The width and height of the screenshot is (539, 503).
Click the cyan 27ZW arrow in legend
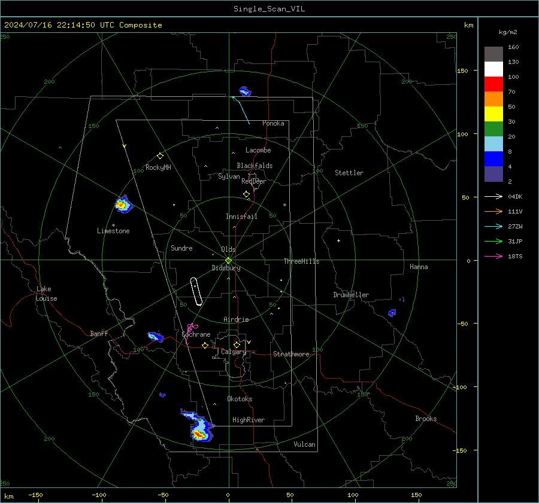point(493,226)
